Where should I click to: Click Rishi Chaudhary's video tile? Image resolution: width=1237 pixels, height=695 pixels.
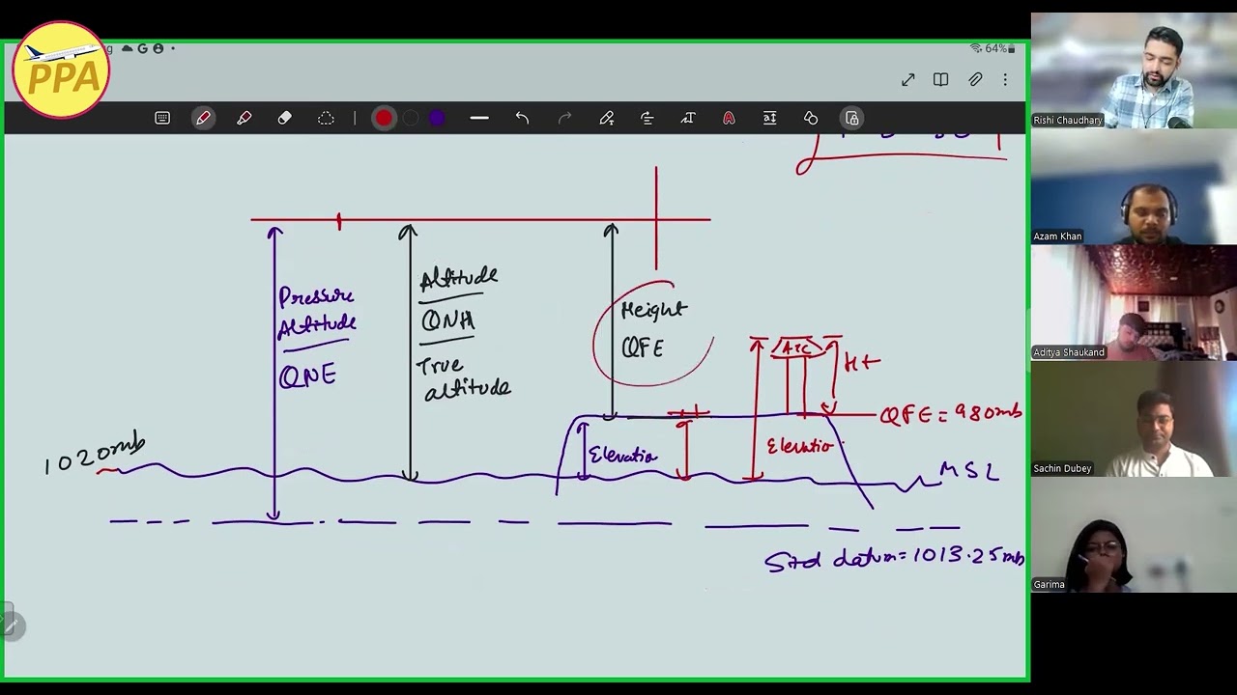1134,70
